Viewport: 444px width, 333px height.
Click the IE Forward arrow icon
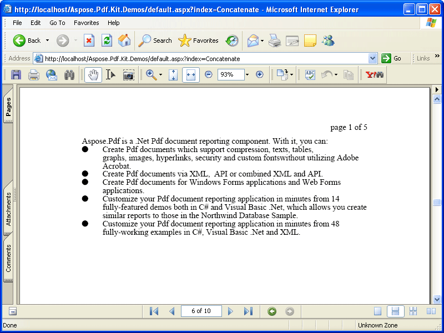(63, 41)
